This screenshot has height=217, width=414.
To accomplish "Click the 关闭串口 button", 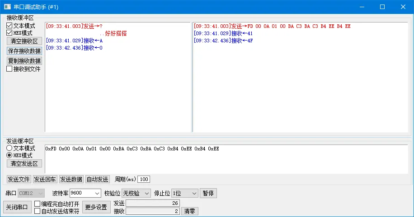I will pos(17,207).
